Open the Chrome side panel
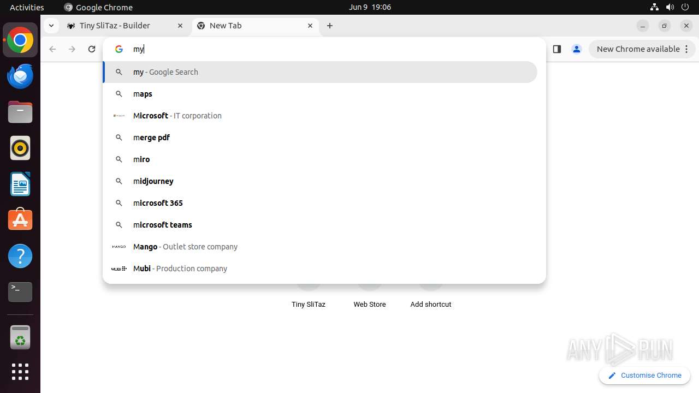 coord(557,49)
